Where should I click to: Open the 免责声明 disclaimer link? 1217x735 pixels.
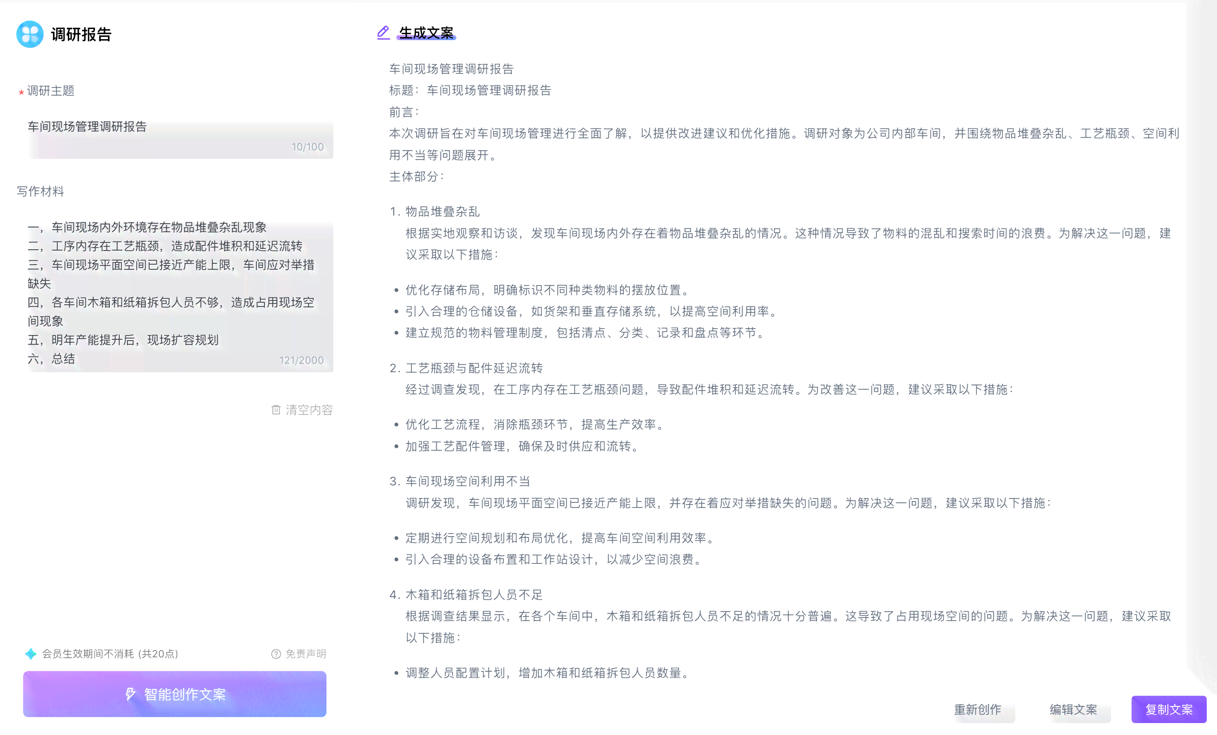pyautogui.click(x=299, y=653)
